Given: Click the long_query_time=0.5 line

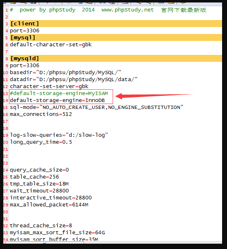Looking at the screenshot, I should [41, 142].
